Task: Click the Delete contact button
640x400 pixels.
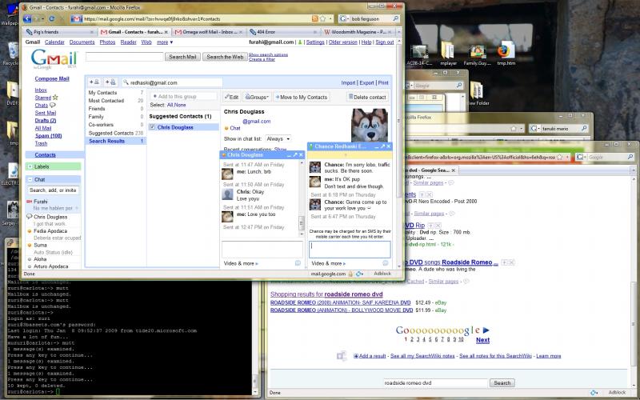Action: (368, 97)
